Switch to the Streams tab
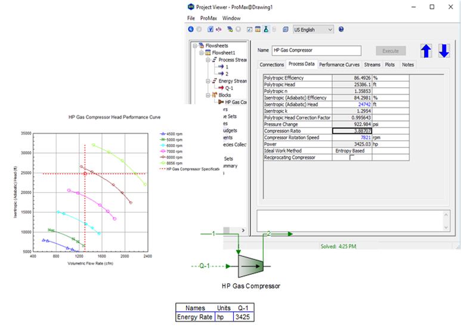461x331 pixels. pyautogui.click(x=372, y=65)
